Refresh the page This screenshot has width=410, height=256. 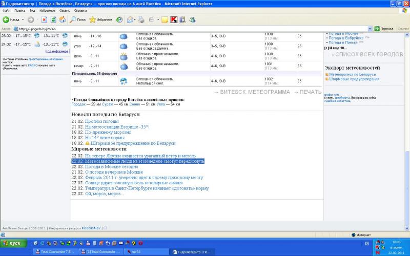pyautogui.click(x=53, y=19)
